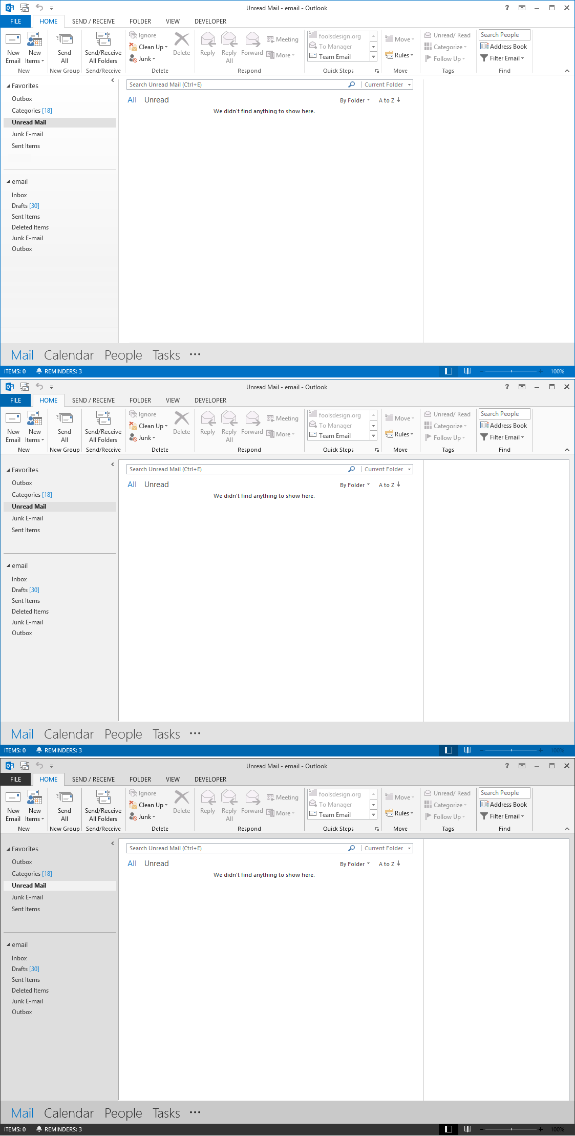Open HOME tab in bottom Outlook window

49,779
